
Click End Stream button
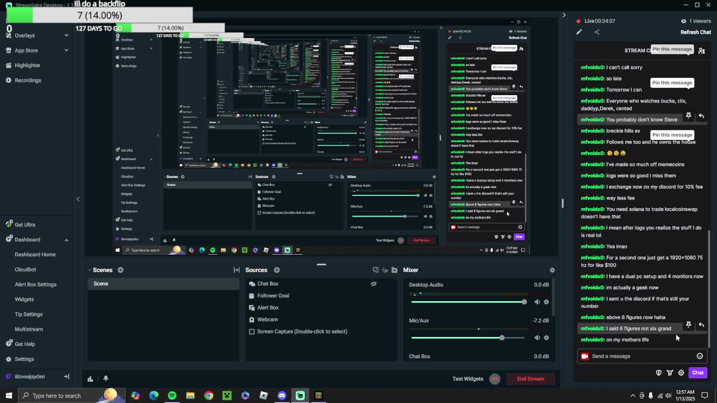[x=530, y=379]
